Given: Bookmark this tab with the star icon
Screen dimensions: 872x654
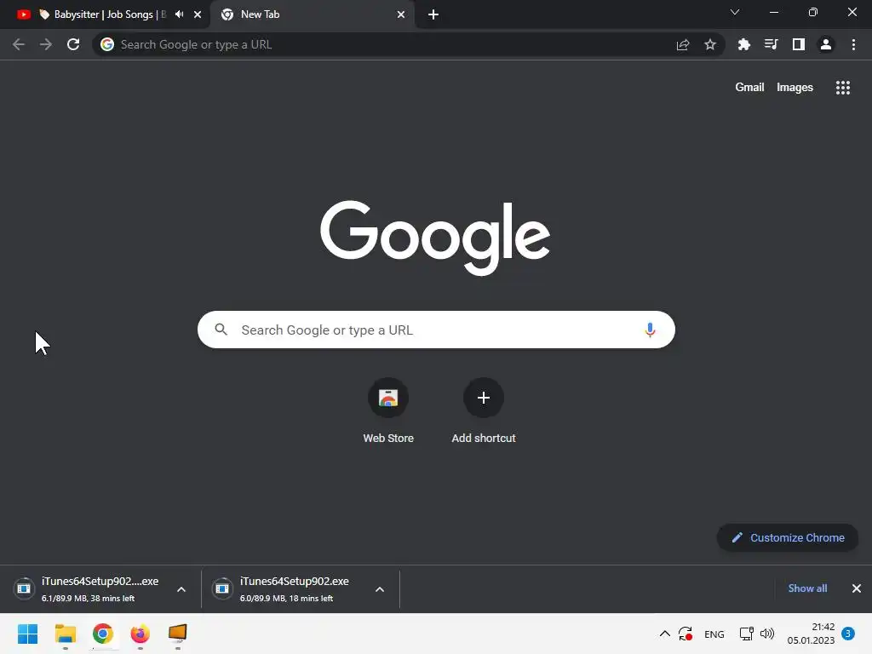Looking at the screenshot, I should pos(710,44).
